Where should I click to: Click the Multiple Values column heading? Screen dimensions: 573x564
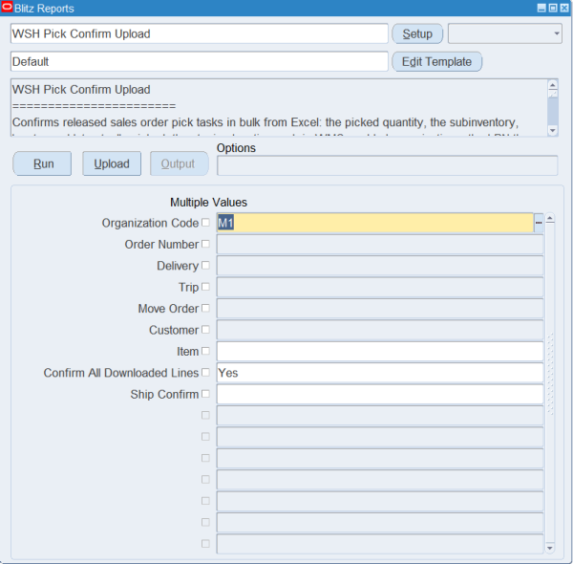click(x=208, y=203)
